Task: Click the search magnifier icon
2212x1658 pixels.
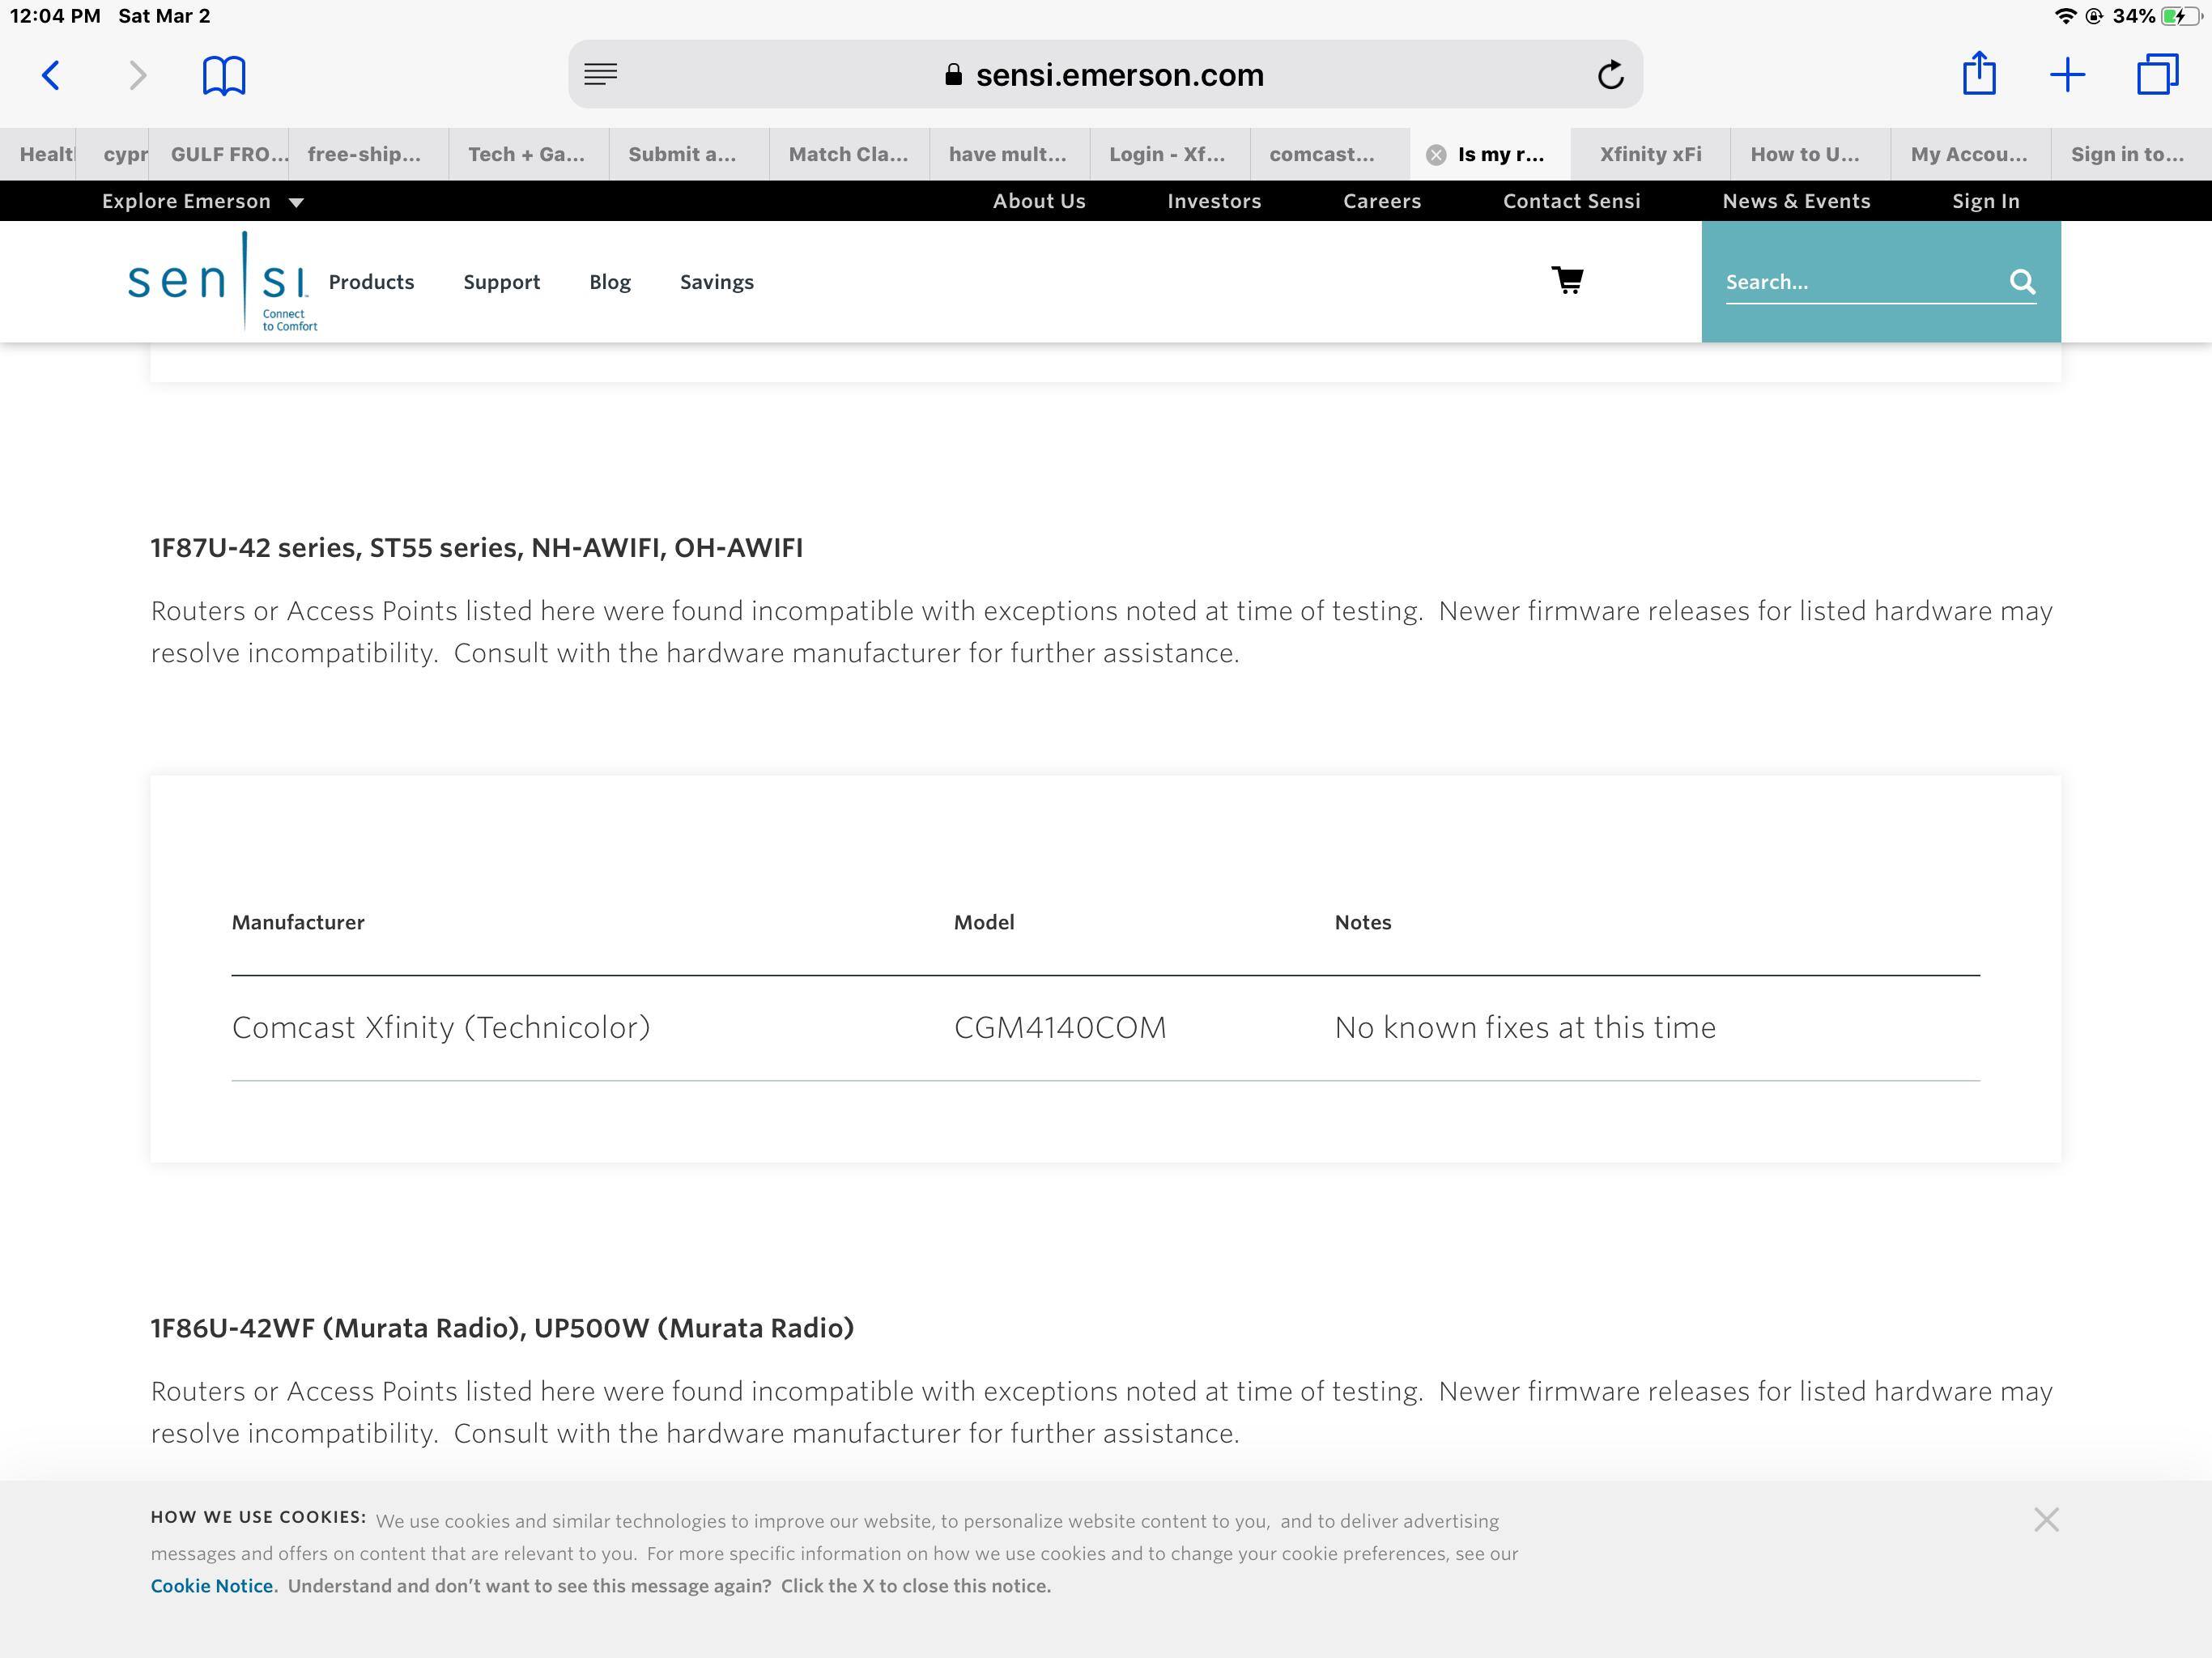Action: point(2022,282)
